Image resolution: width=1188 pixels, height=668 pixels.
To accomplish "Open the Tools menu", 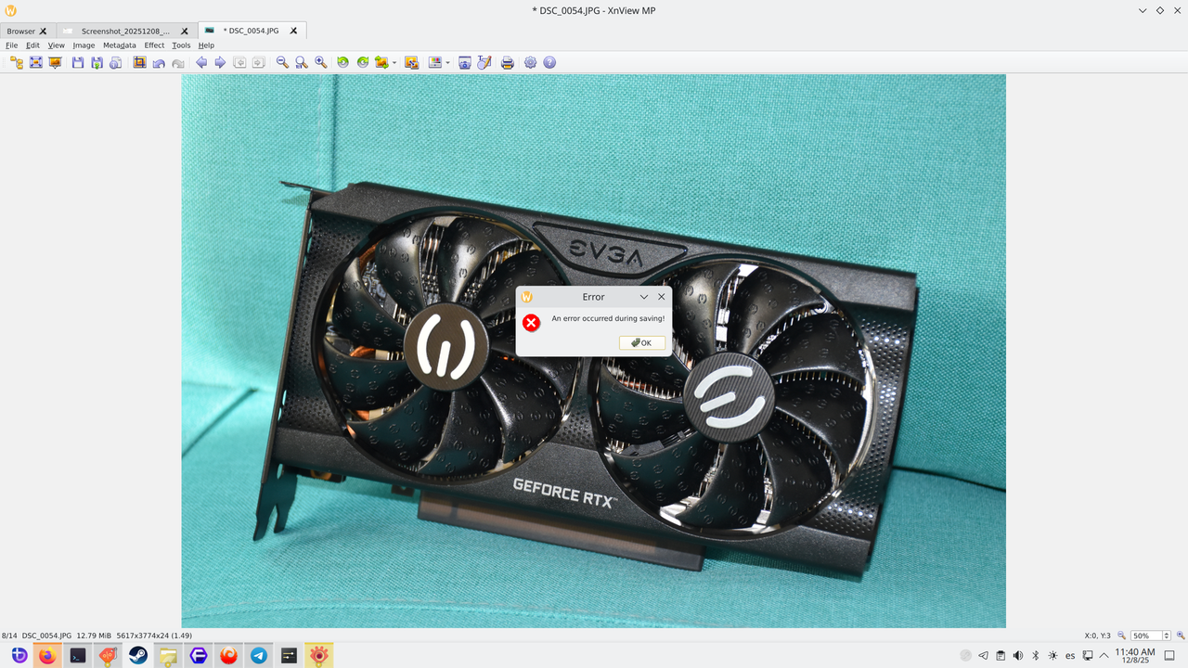I will [181, 45].
